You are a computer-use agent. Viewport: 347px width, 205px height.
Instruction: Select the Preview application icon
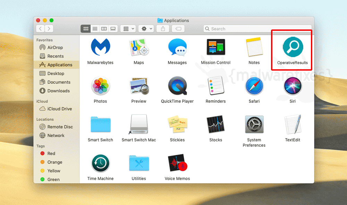139,86
